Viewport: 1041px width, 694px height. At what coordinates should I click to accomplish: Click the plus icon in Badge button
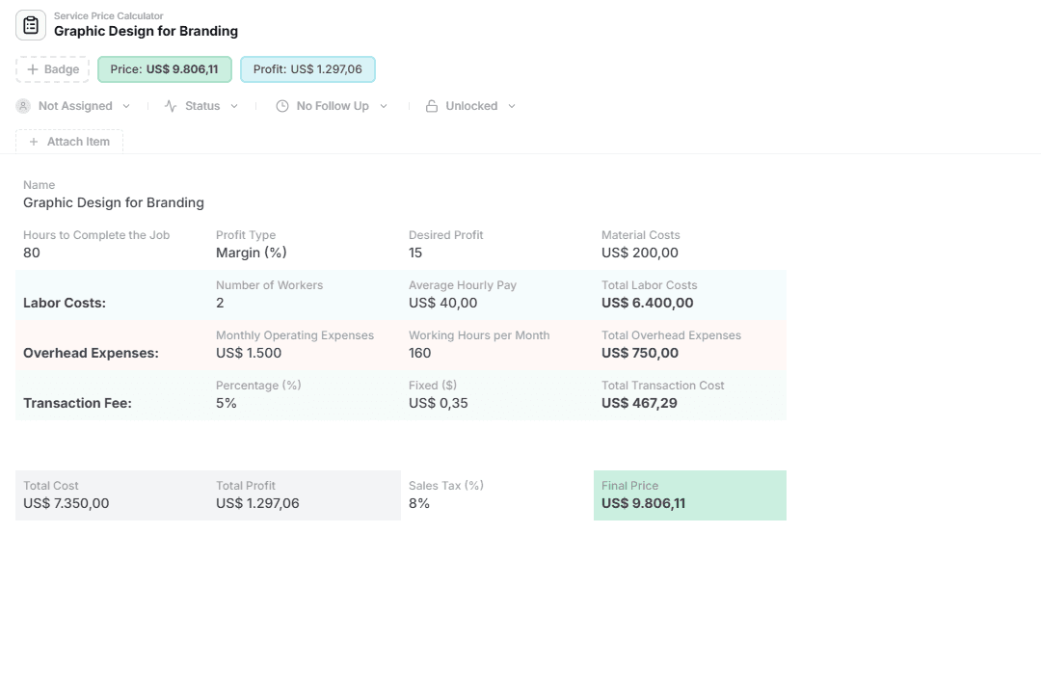(x=32, y=69)
